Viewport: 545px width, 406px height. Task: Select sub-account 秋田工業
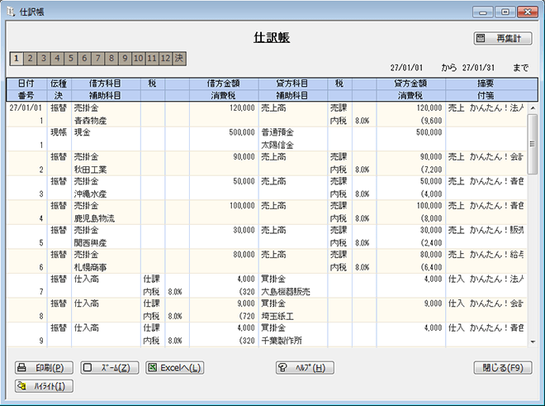[x=90, y=170]
